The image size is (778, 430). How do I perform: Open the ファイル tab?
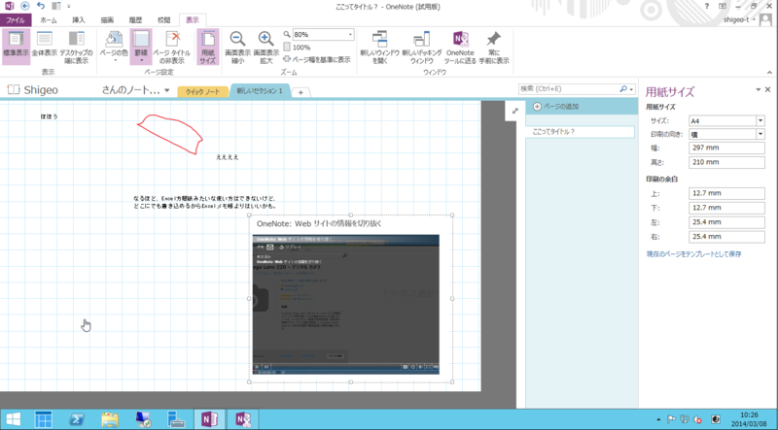pyautogui.click(x=16, y=20)
